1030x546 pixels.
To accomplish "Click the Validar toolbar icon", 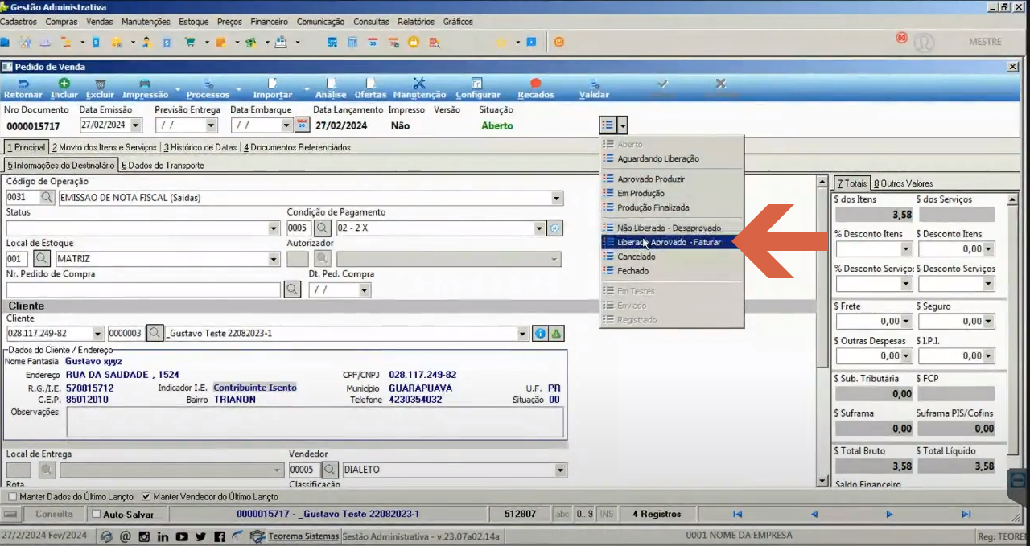I will pos(594,84).
